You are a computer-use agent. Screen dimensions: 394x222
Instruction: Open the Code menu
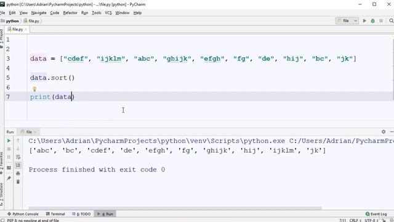55,13
